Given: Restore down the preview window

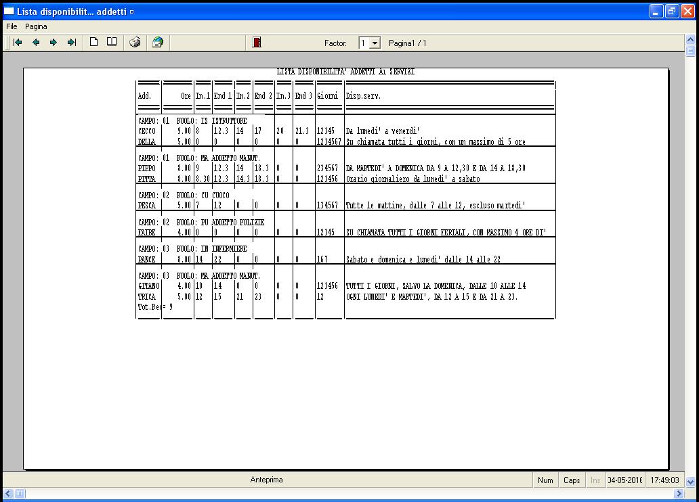Looking at the screenshot, I should point(672,12).
